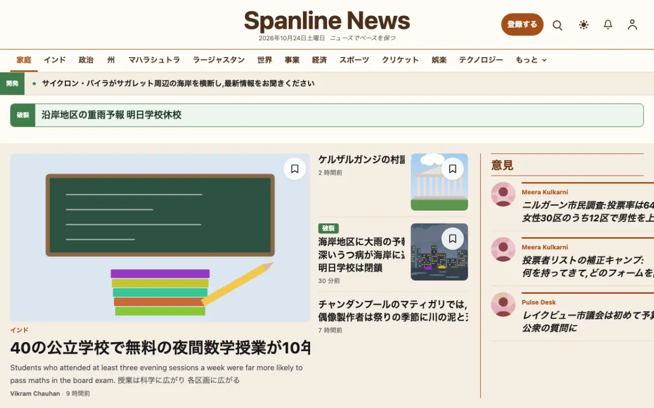Bookmark the night maths classes article

[295, 169]
